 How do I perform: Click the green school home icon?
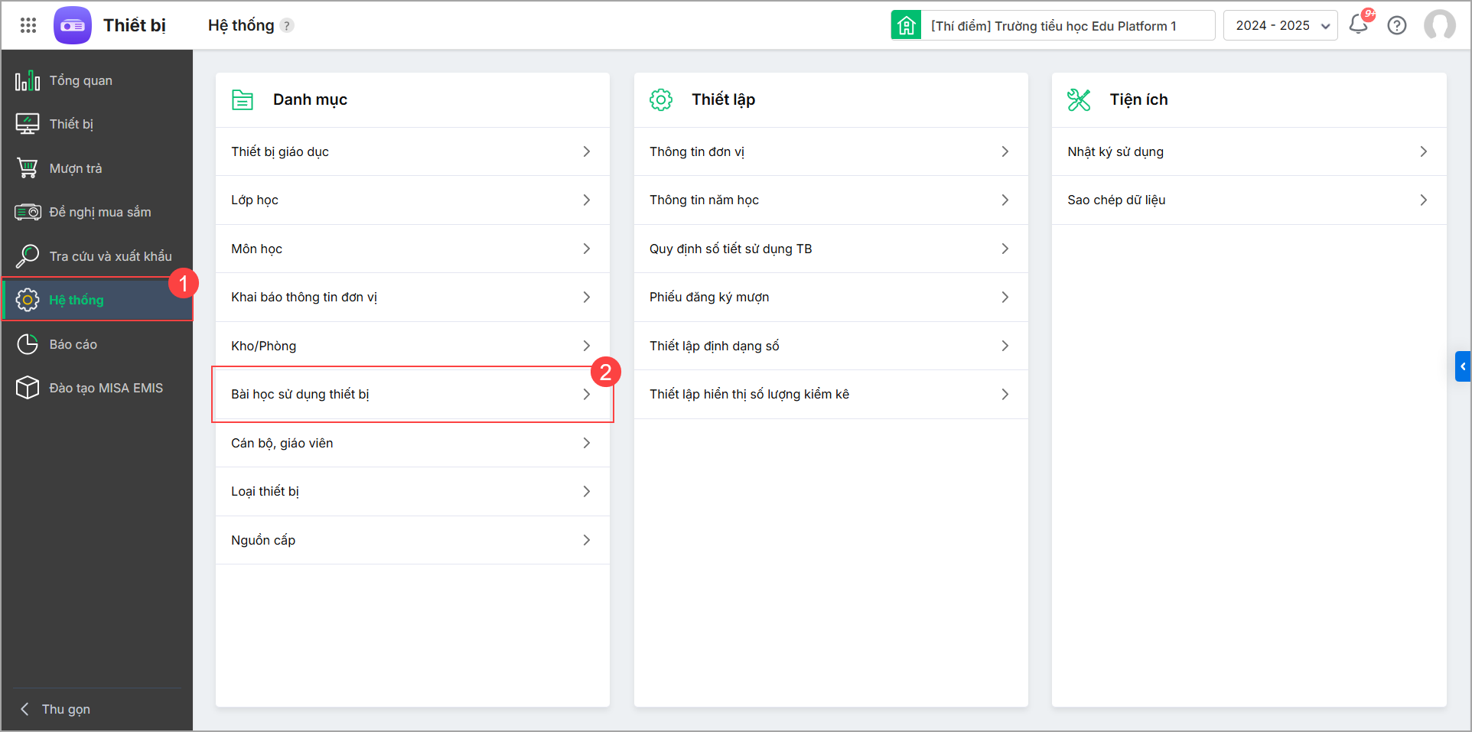906,25
